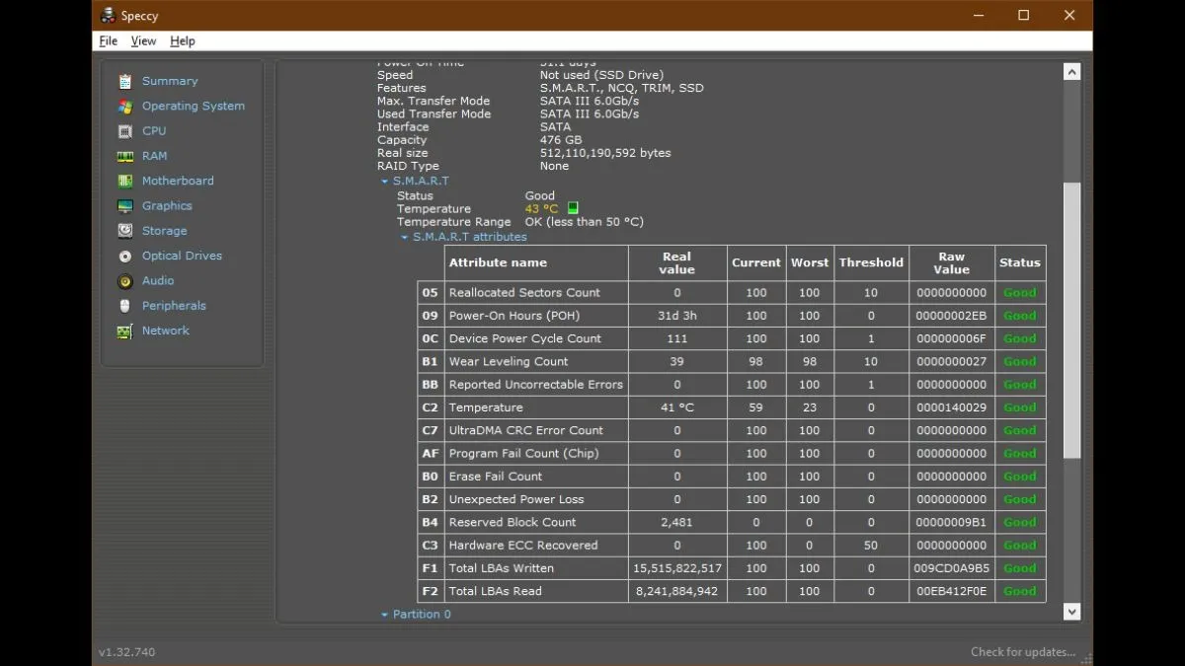
Task: Click the Storage drive icon
Action: click(125, 231)
